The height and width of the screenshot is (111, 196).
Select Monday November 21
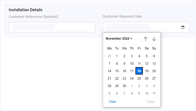coord(109,79)
